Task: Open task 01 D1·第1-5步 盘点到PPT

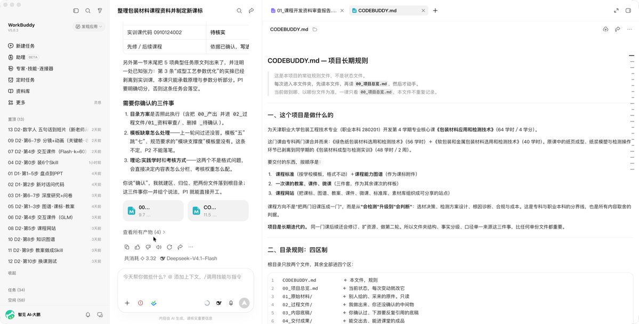Action: [x=54, y=174]
